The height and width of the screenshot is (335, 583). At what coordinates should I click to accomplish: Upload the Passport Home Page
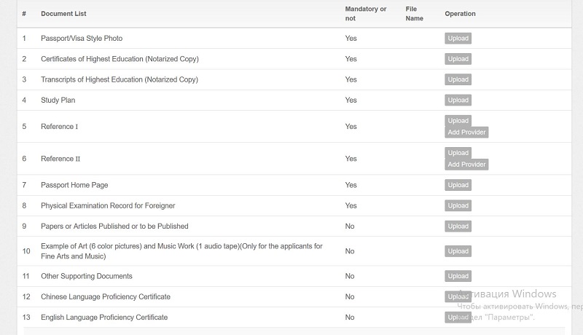pyautogui.click(x=458, y=185)
